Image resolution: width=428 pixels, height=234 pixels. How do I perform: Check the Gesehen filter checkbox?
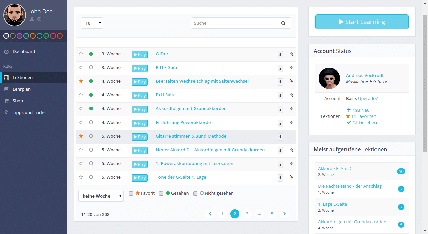coord(161,193)
